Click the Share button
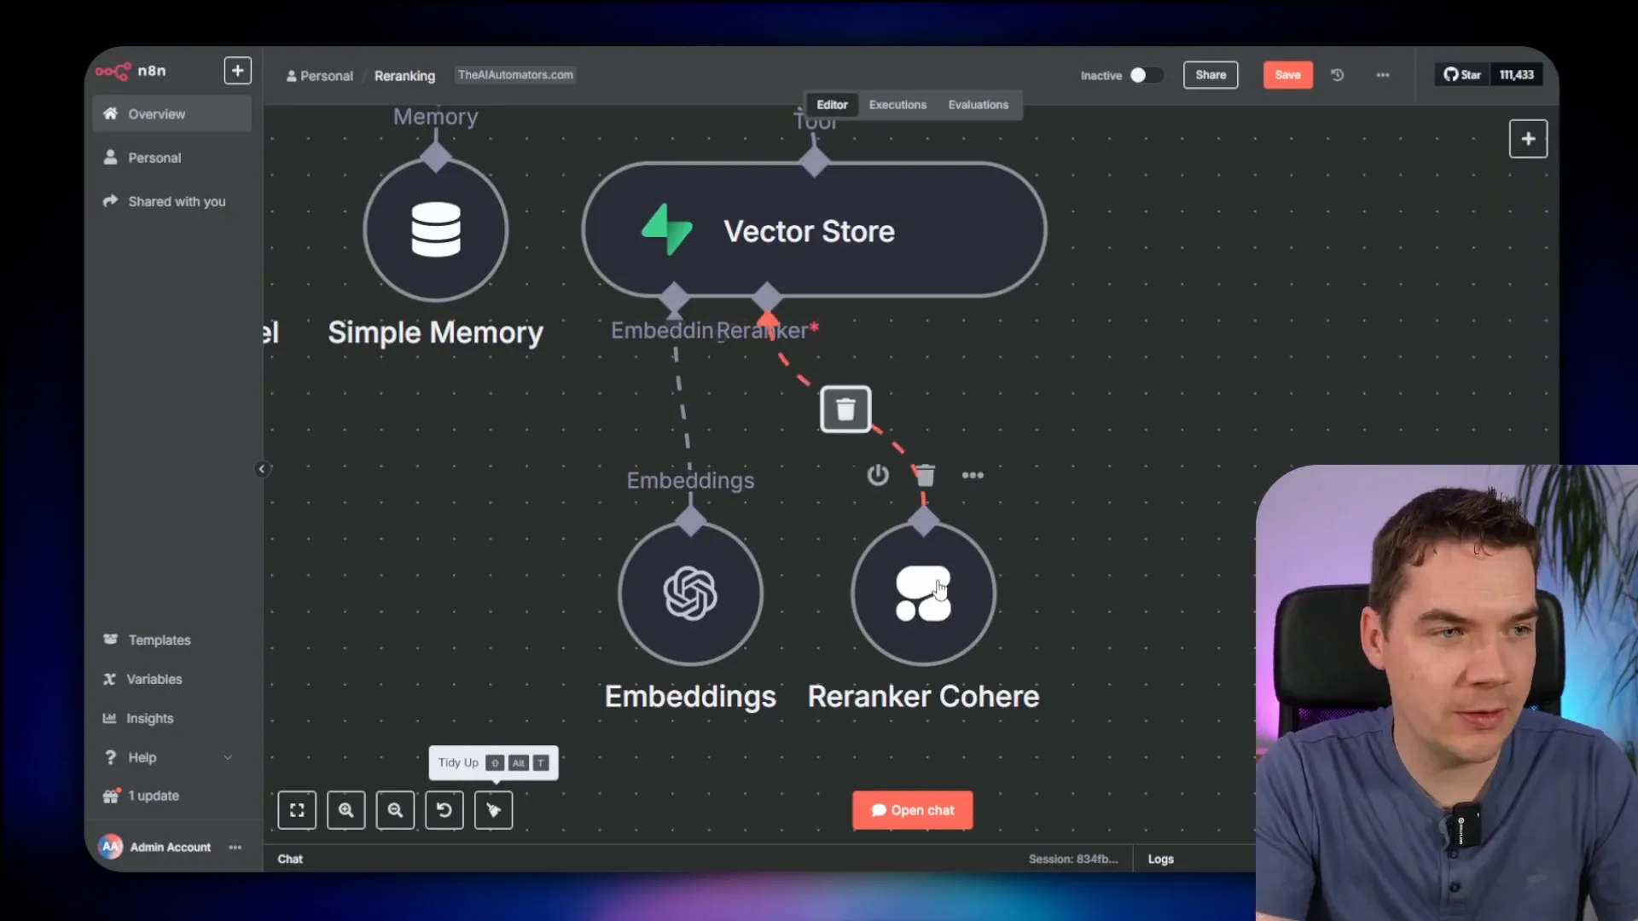The image size is (1638, 921). pyautogui.click(x=1211, y=75)
